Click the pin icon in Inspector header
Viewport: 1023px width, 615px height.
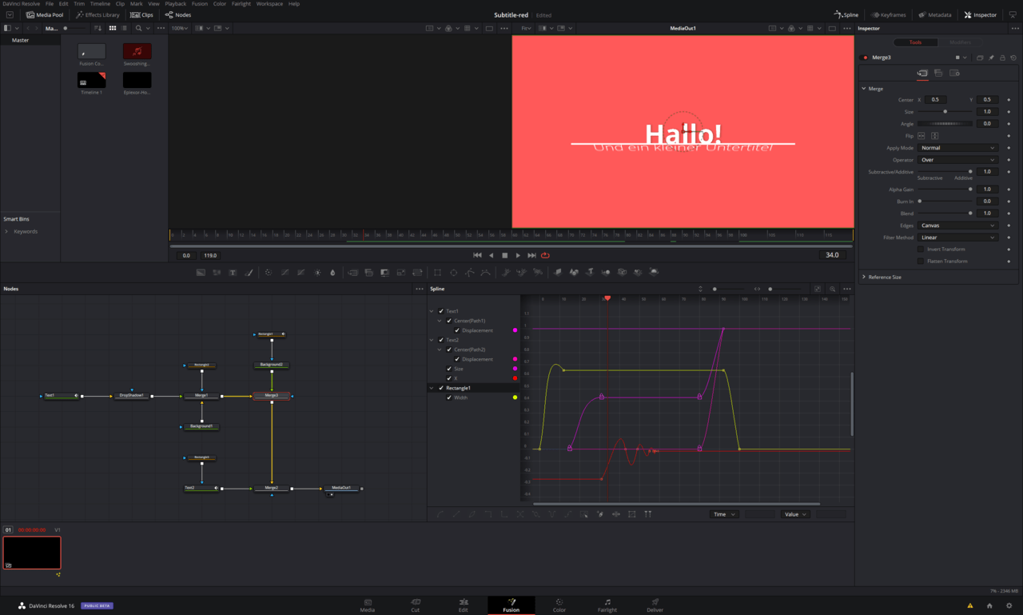pos(991,58)
